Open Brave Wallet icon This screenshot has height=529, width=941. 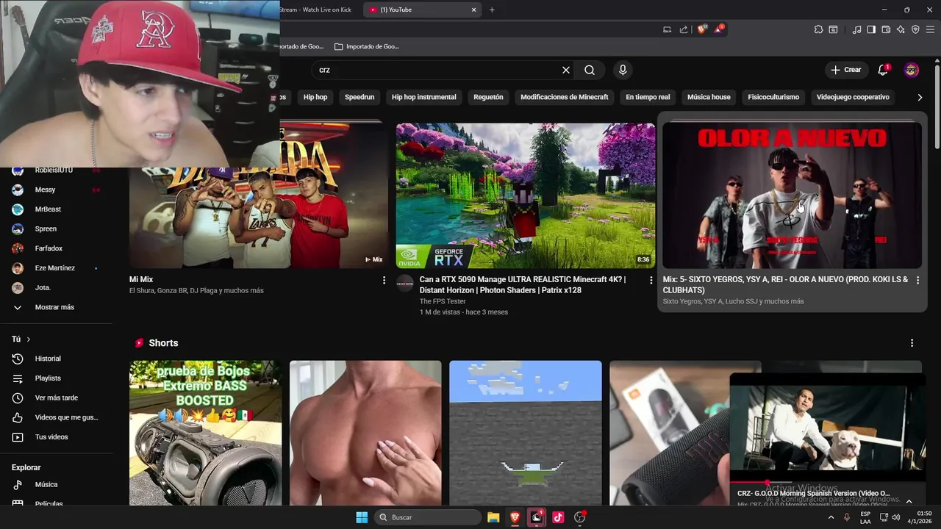coord(886,29)
